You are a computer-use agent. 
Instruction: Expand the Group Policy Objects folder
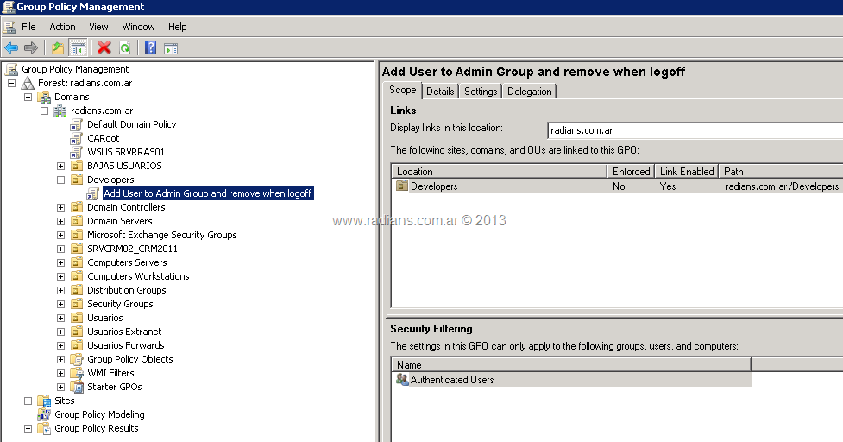(x=61, y=359)
